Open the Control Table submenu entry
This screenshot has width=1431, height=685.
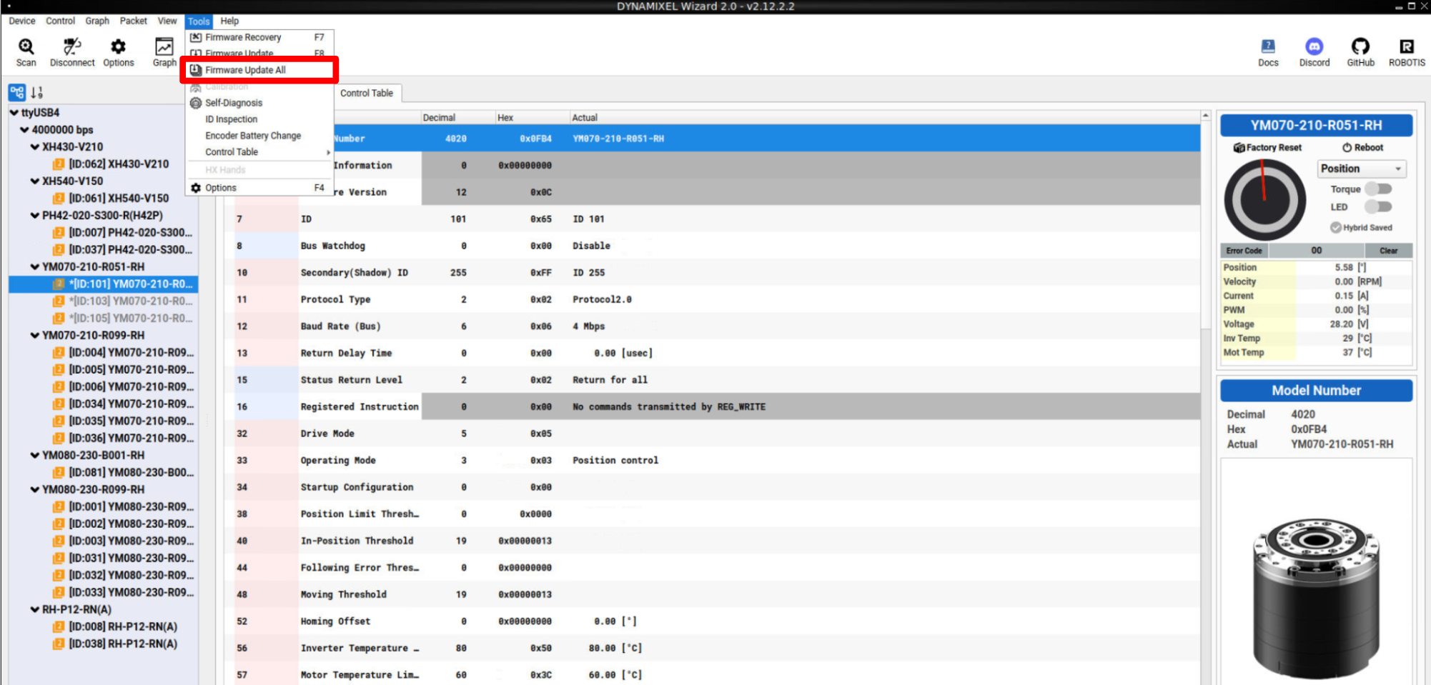click(x=259, y=152)
